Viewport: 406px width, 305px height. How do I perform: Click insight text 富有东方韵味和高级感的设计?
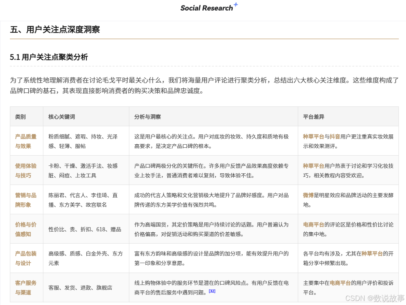[x=211, y=258]
